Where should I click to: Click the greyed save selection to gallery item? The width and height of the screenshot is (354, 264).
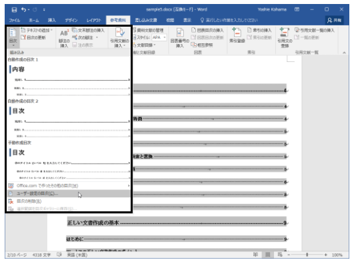[69, 209]
